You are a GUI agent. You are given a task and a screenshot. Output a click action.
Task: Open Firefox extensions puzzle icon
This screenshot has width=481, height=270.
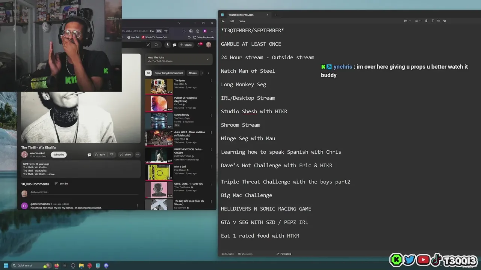coord(198,31)
